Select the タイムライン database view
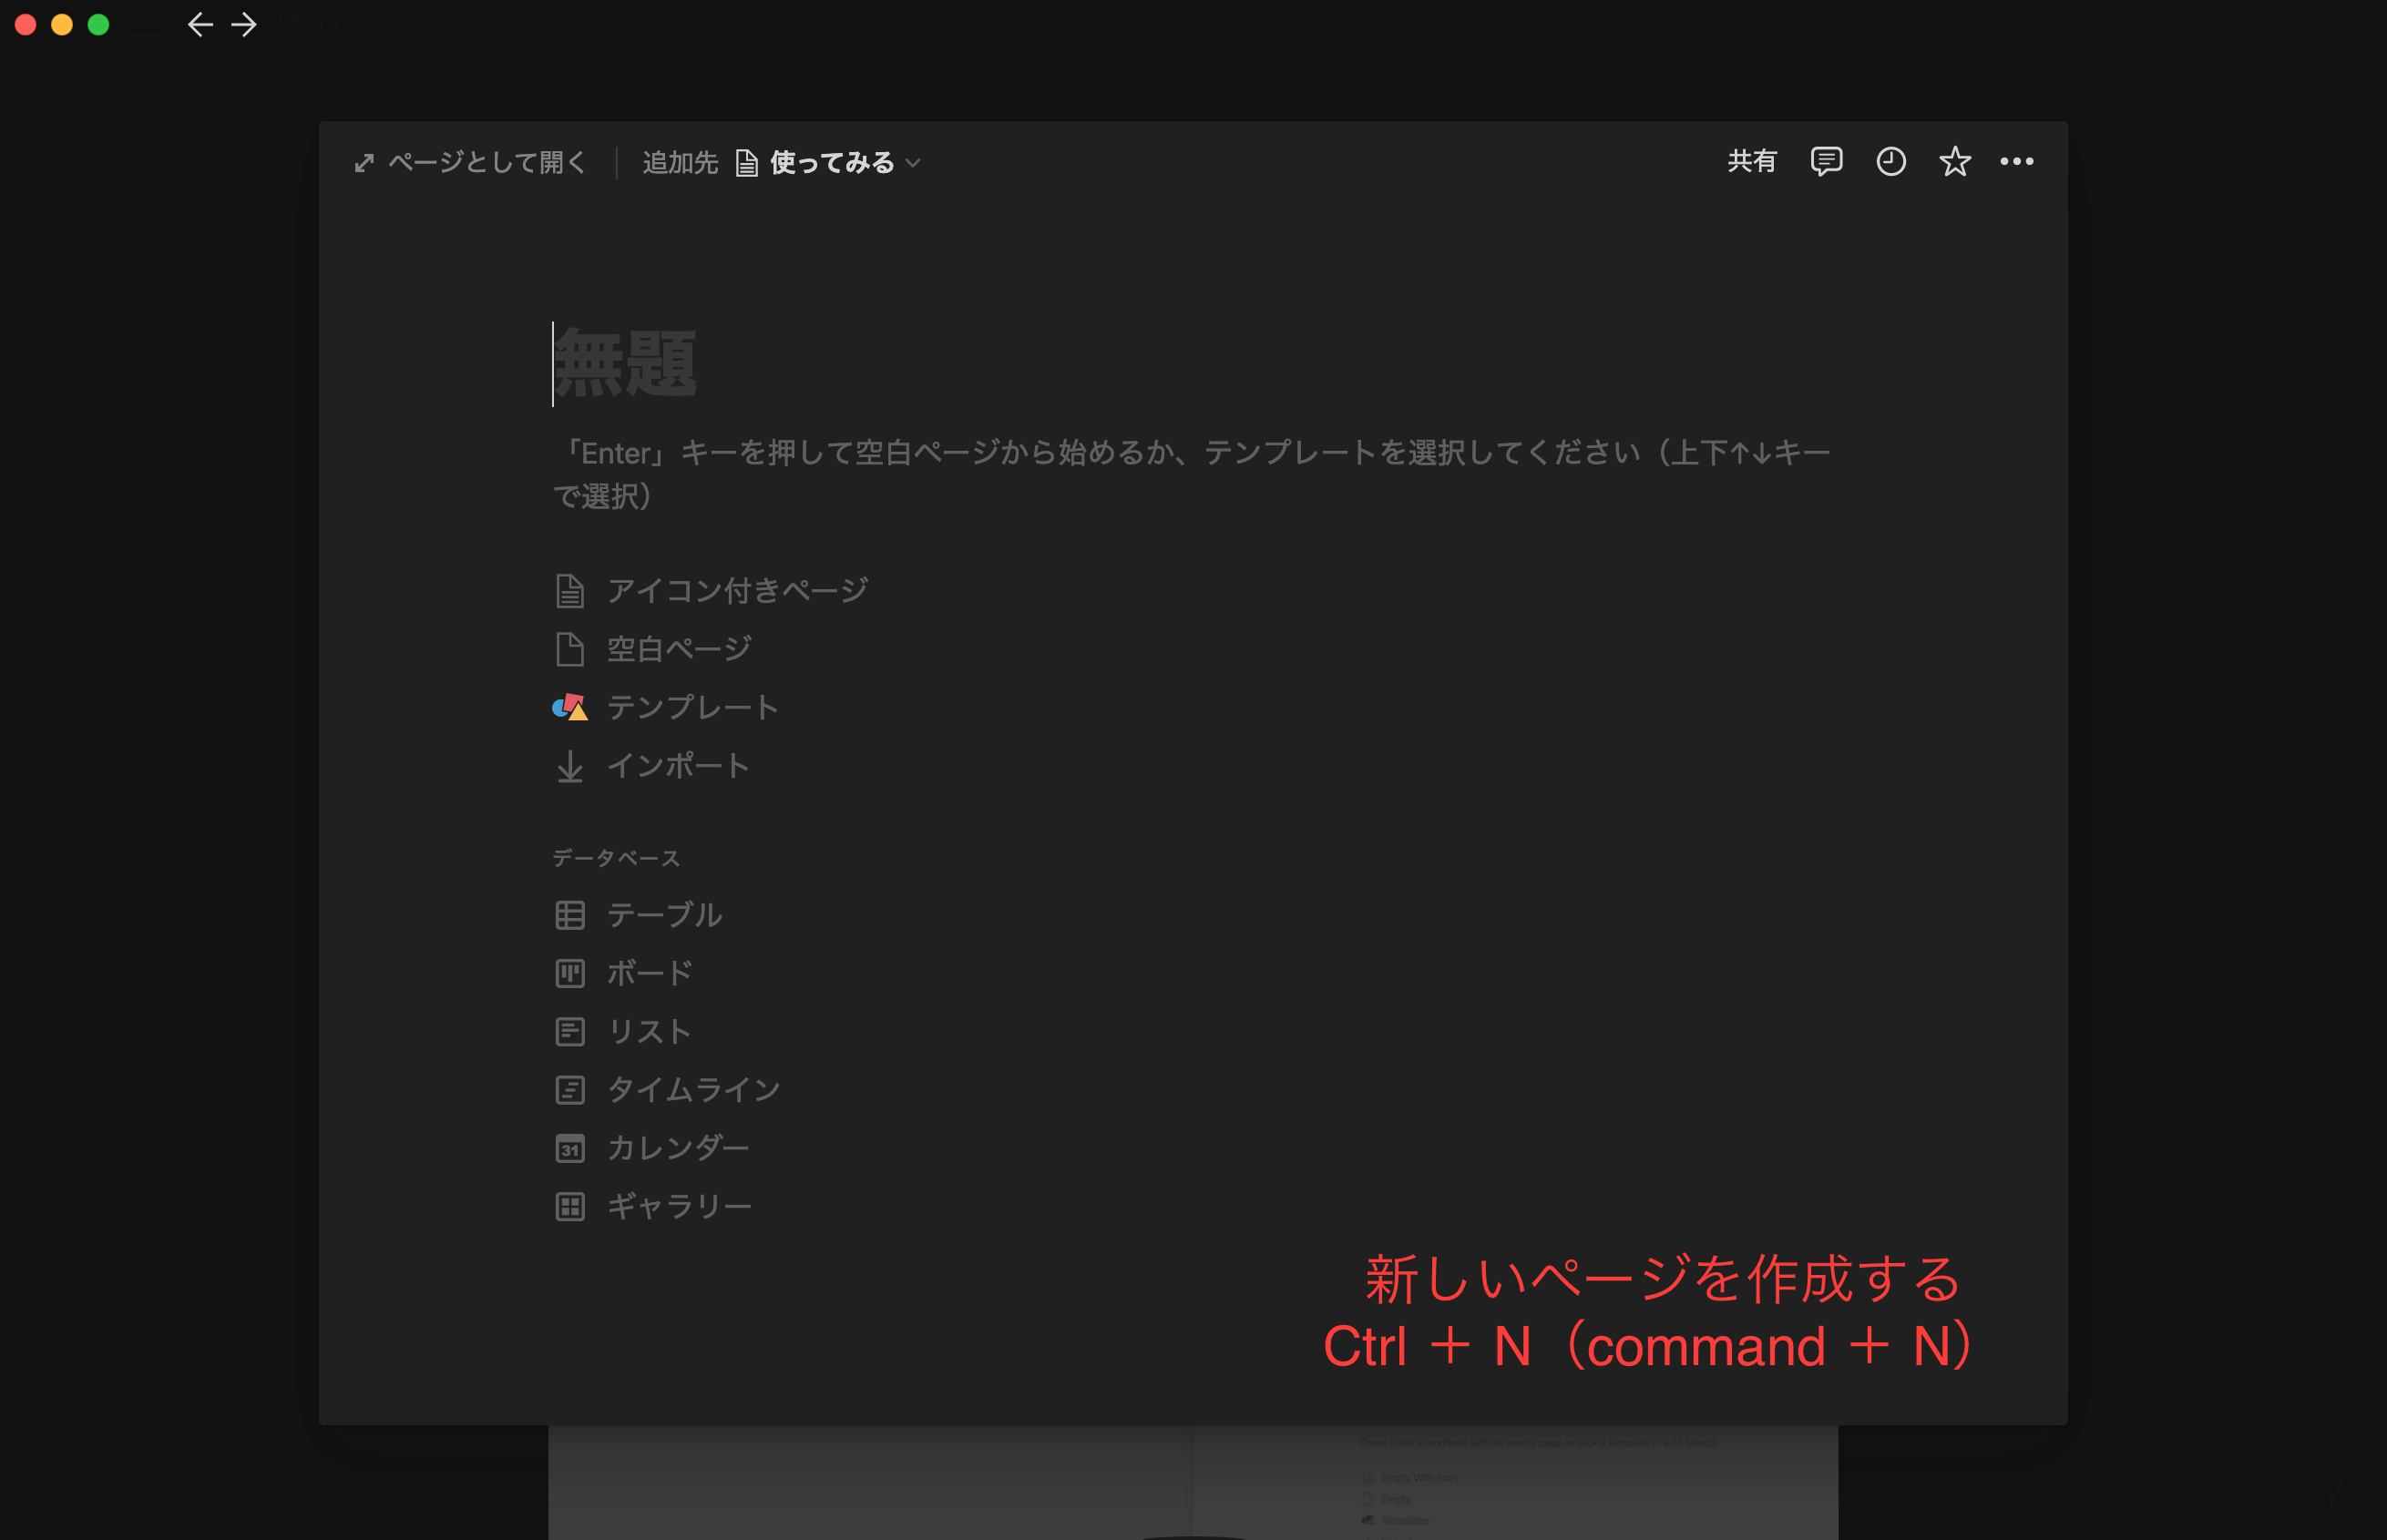This screenshot has height=1540, width=2387. point(692,1089)
